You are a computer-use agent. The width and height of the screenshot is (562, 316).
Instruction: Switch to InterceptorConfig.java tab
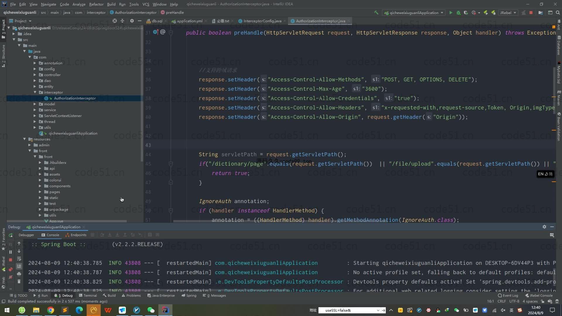click(262, 21)
